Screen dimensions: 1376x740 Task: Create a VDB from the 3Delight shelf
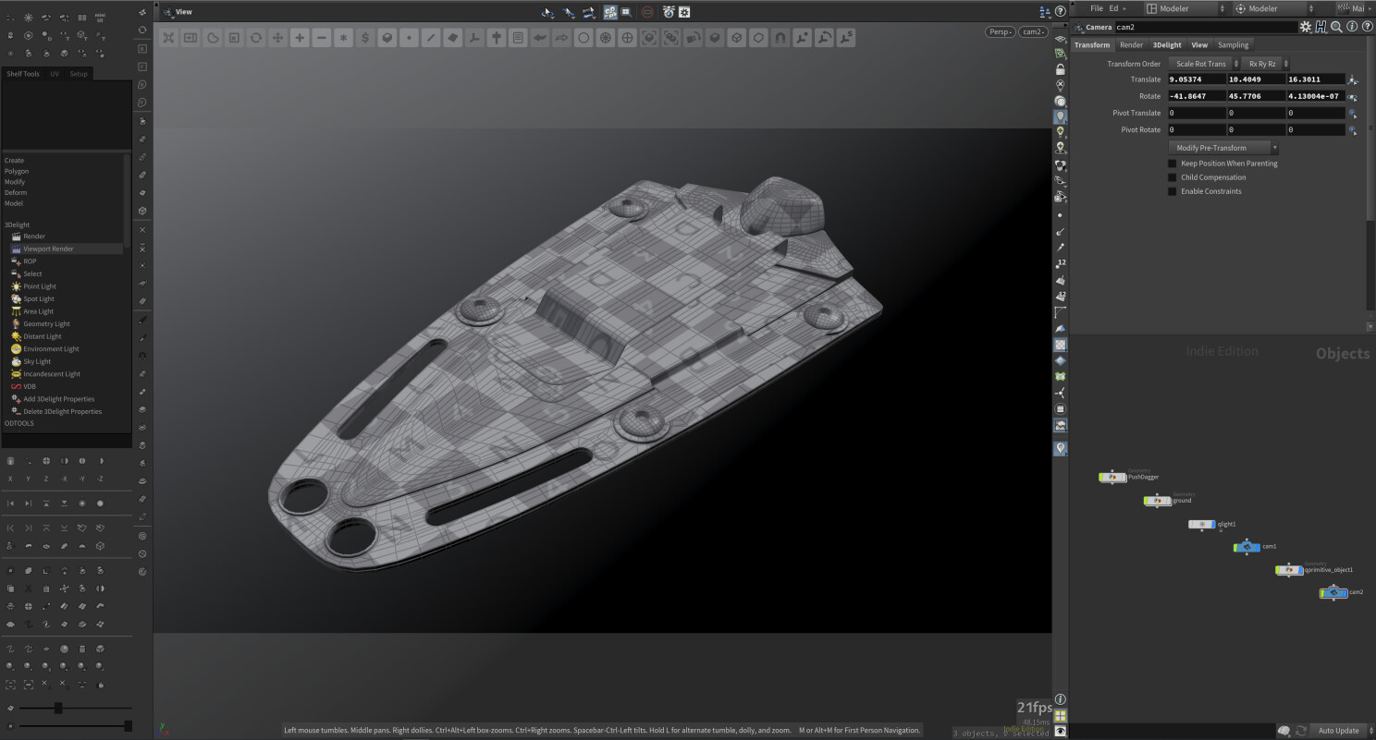pyautogui.click(x=30, y=386)
